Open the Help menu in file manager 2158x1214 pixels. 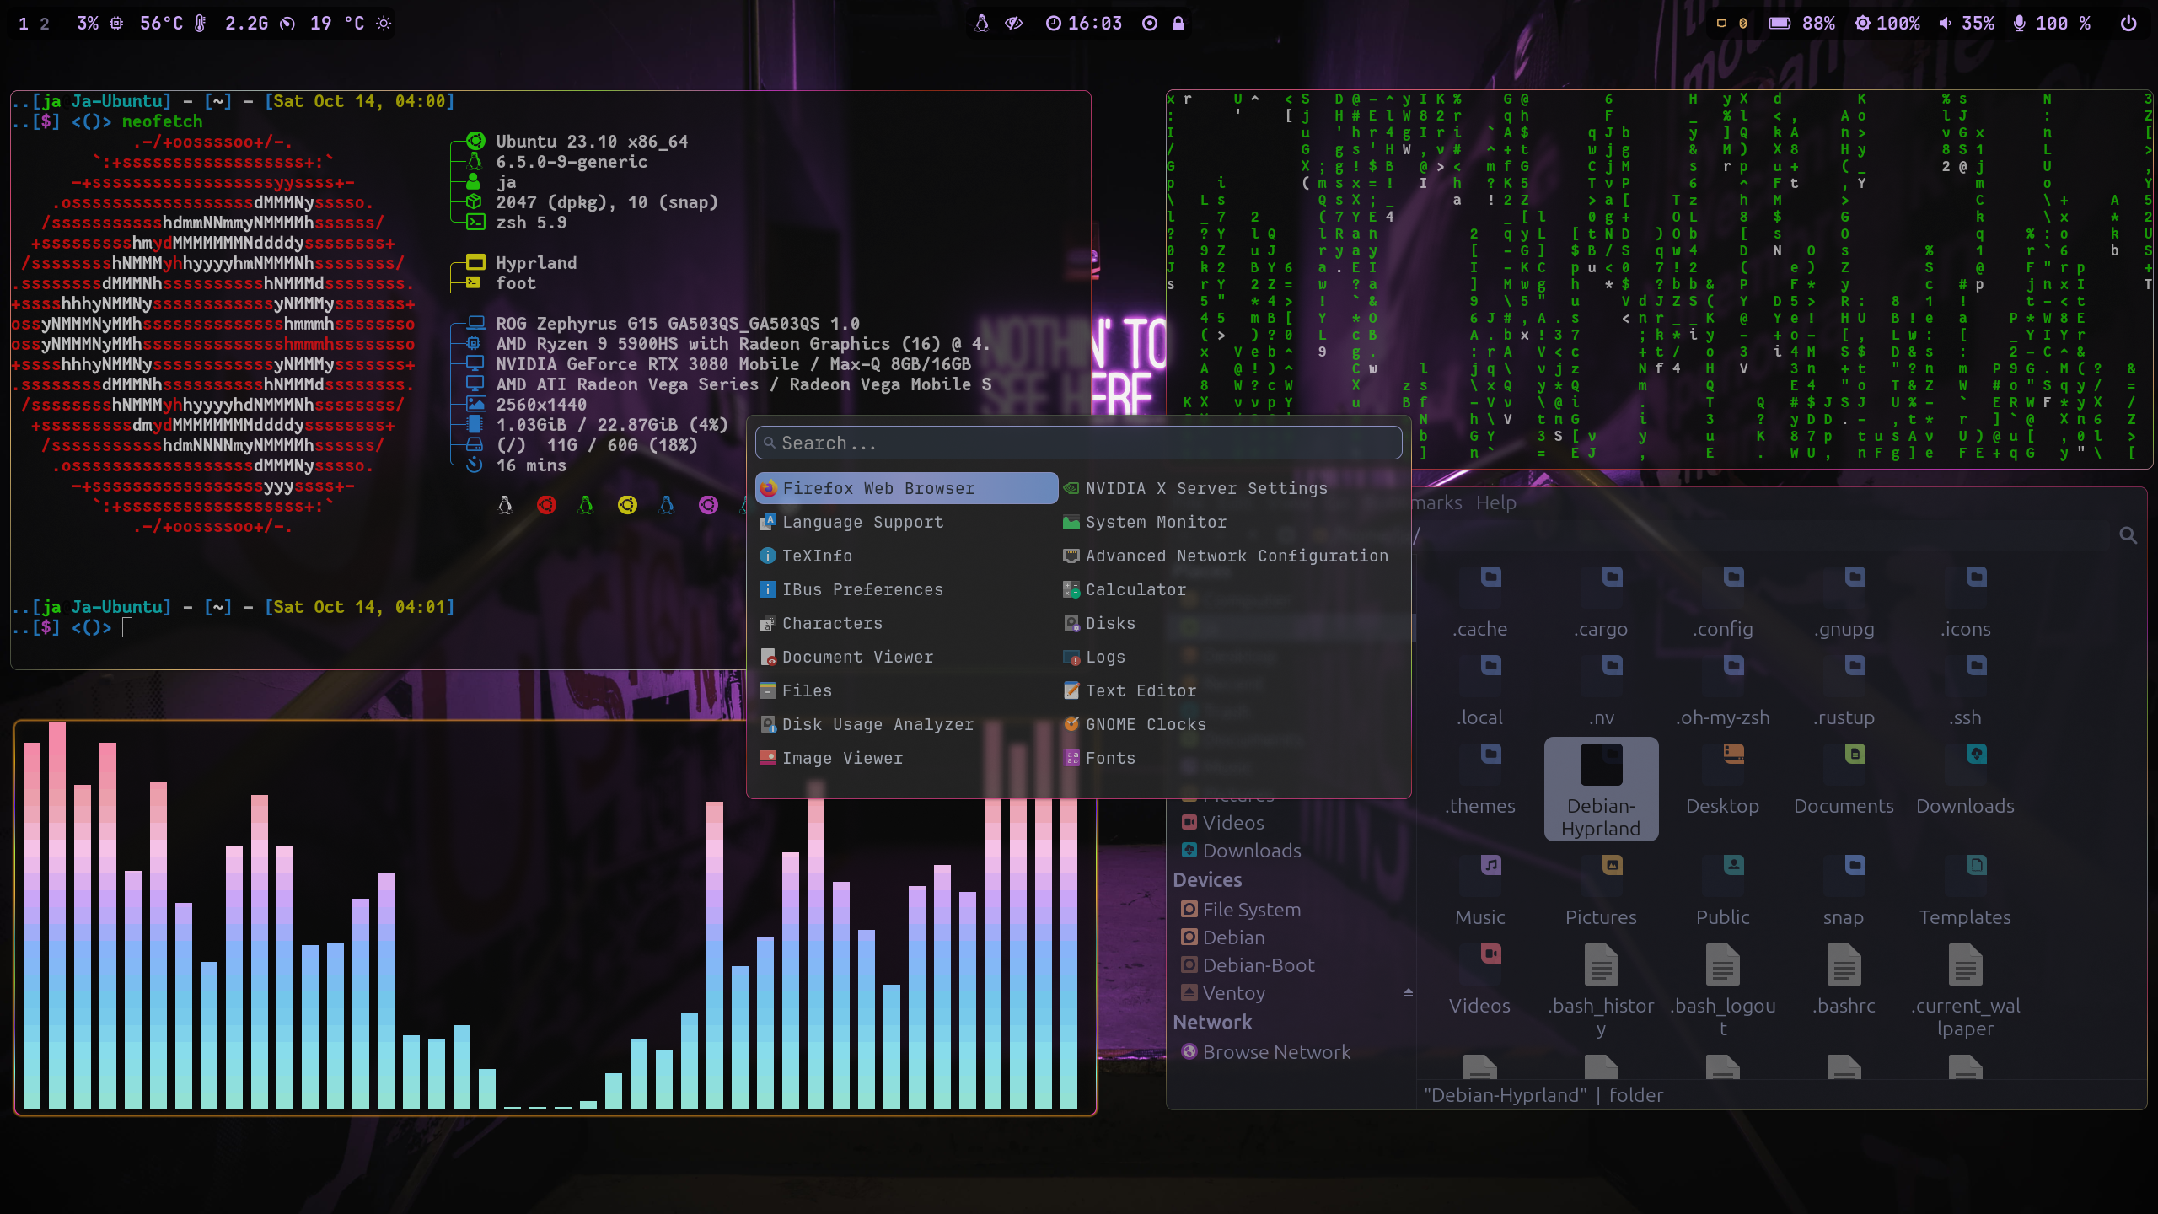1495,502
